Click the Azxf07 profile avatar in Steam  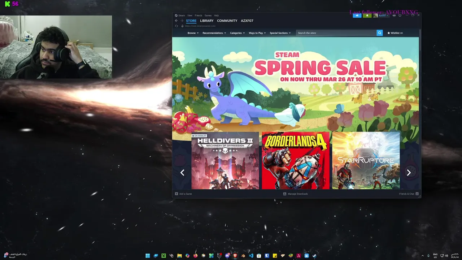[375, 16]
